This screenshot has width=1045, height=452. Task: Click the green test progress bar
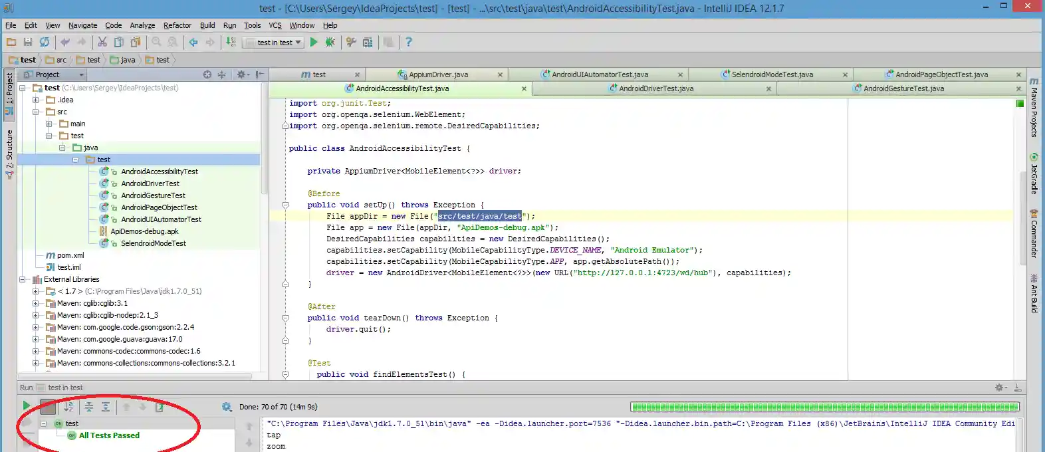pyautogui.click(x=824, y=407)
